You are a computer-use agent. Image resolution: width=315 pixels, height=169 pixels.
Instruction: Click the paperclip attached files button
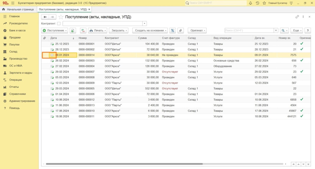[181, 30]
